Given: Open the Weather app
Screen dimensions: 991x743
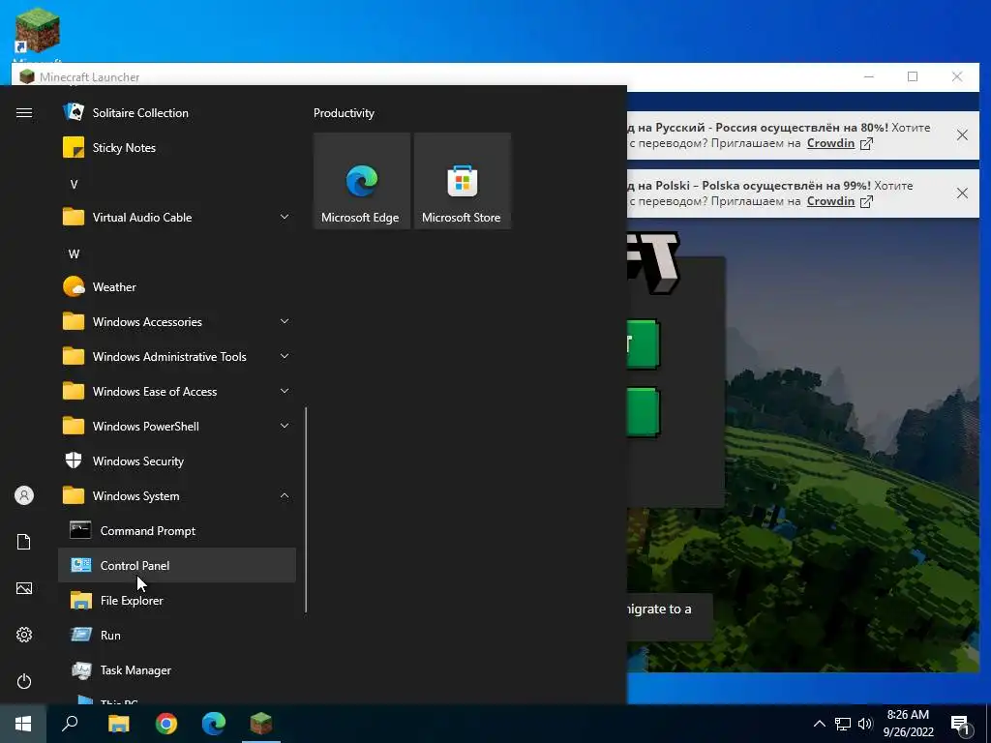Looking at the screenshot, I should pos(177,286).
